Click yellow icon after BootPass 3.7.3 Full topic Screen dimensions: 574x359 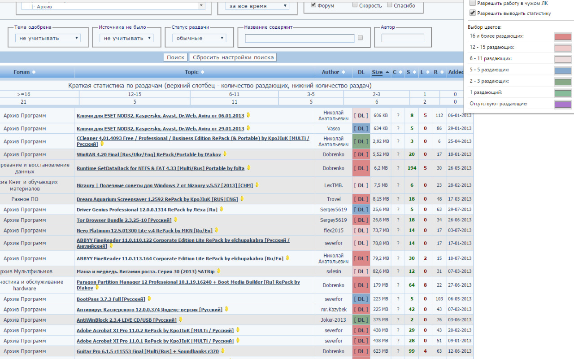[x=149, y=298]
